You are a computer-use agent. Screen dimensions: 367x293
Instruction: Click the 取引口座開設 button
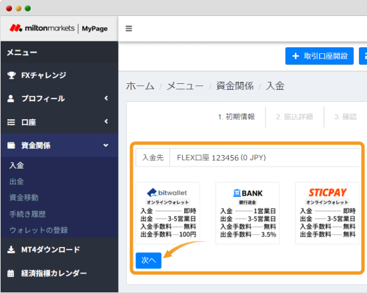[x=319, y=56]
